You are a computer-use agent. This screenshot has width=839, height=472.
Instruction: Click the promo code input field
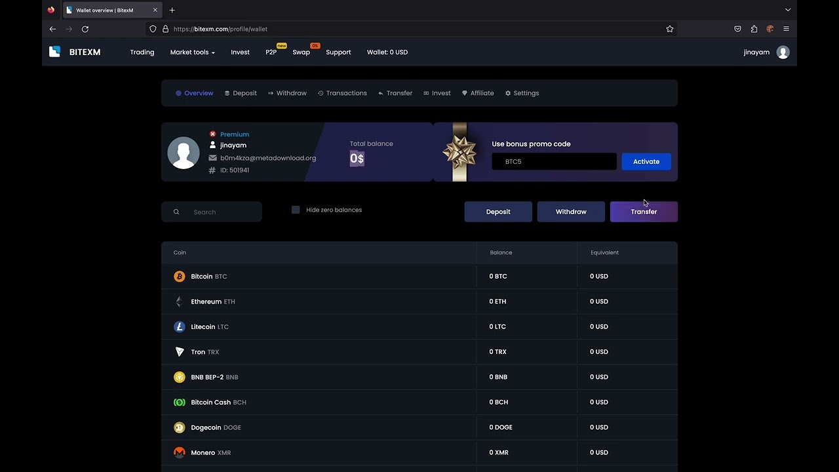click(554, 161)
